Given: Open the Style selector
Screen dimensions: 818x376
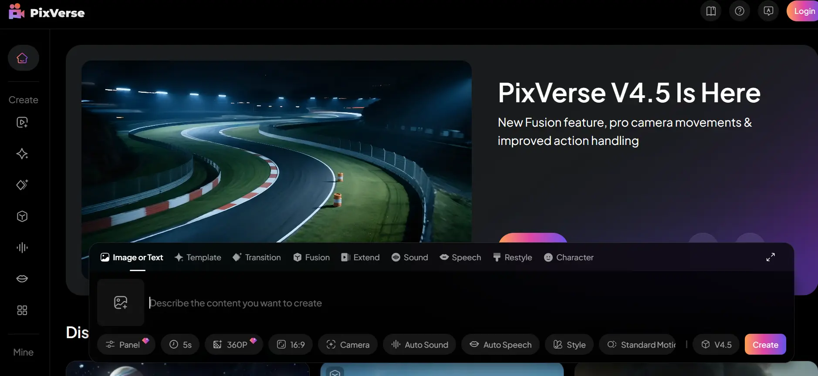Looking at the screenshot, I should [x=569, y=344].
